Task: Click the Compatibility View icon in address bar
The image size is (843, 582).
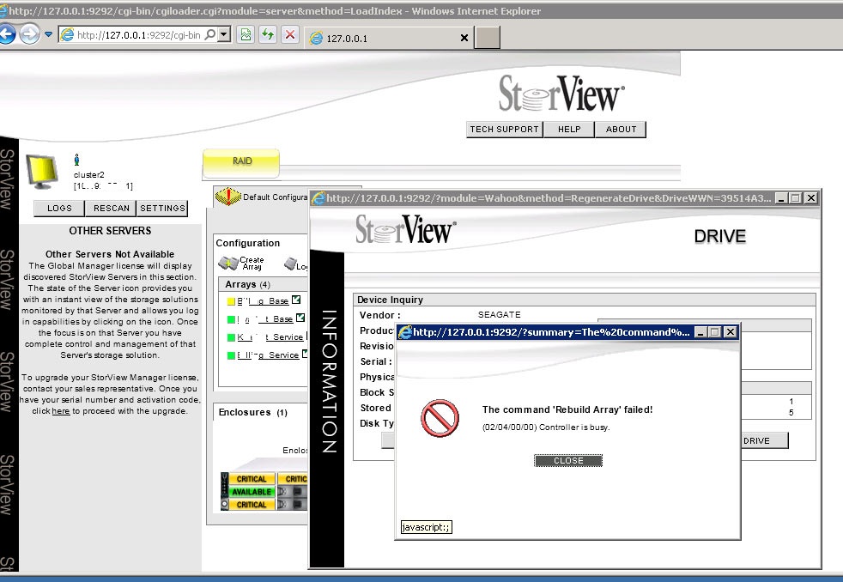Action: click(x=246, y=35)
